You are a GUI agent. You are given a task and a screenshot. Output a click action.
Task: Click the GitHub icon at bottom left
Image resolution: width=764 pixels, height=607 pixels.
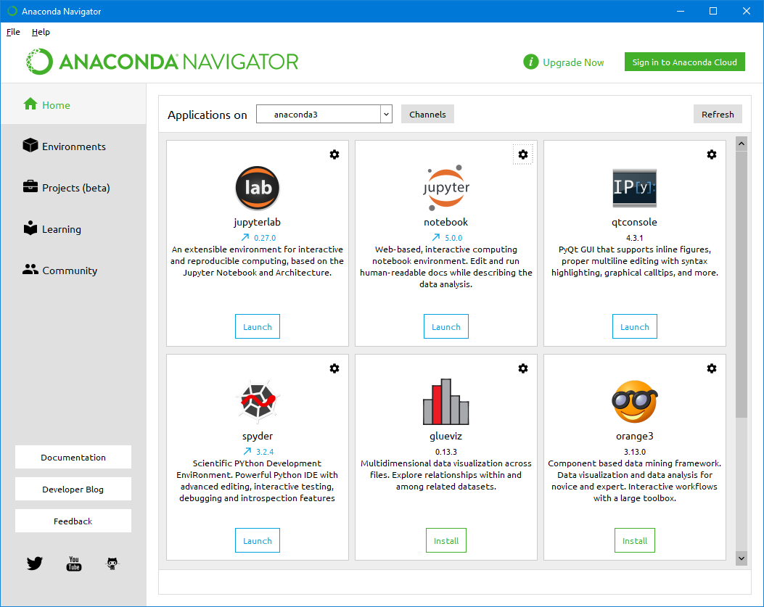[x=112, y=563]
